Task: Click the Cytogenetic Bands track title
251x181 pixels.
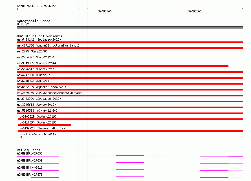Action: click(x=34, y=21)
